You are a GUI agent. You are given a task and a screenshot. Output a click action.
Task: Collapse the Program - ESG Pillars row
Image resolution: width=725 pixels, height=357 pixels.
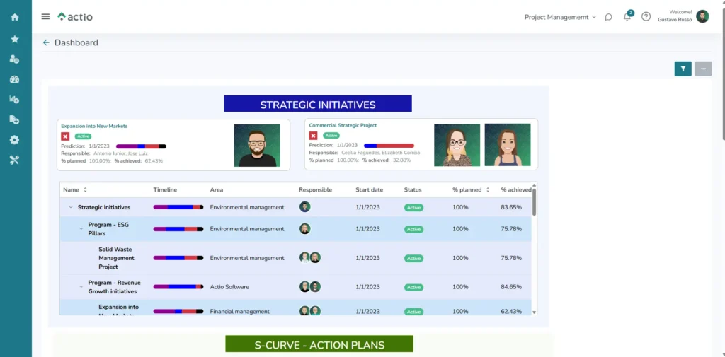[x=81, y=229]
